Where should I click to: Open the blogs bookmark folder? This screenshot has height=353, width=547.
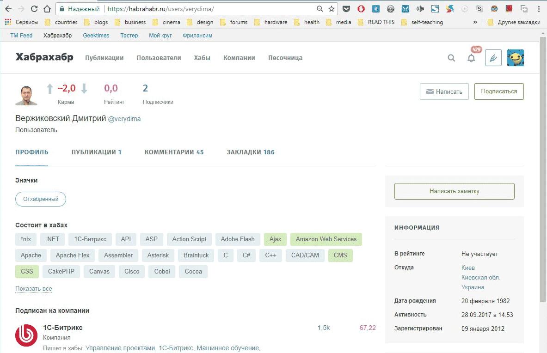pyautogui.click(x=96, y=22)
